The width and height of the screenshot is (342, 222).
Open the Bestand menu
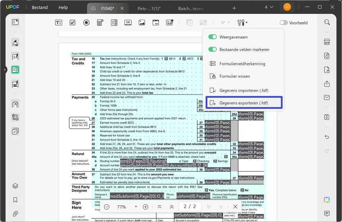click(x=40, y=7)
